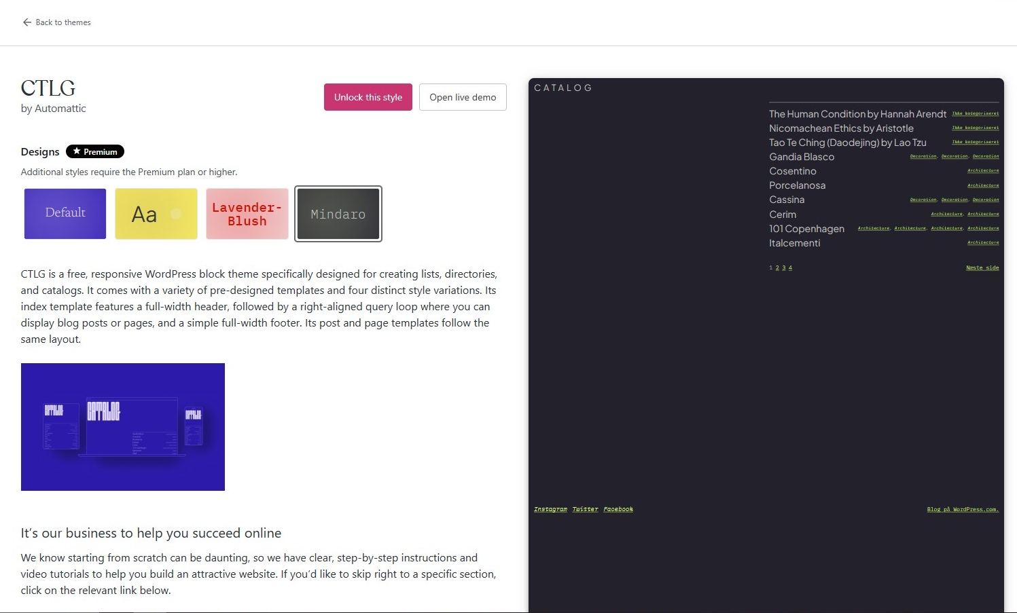Select the Mindaro style variation
This screenshot has height=613, width=1017.
click(x=338, y=213)
